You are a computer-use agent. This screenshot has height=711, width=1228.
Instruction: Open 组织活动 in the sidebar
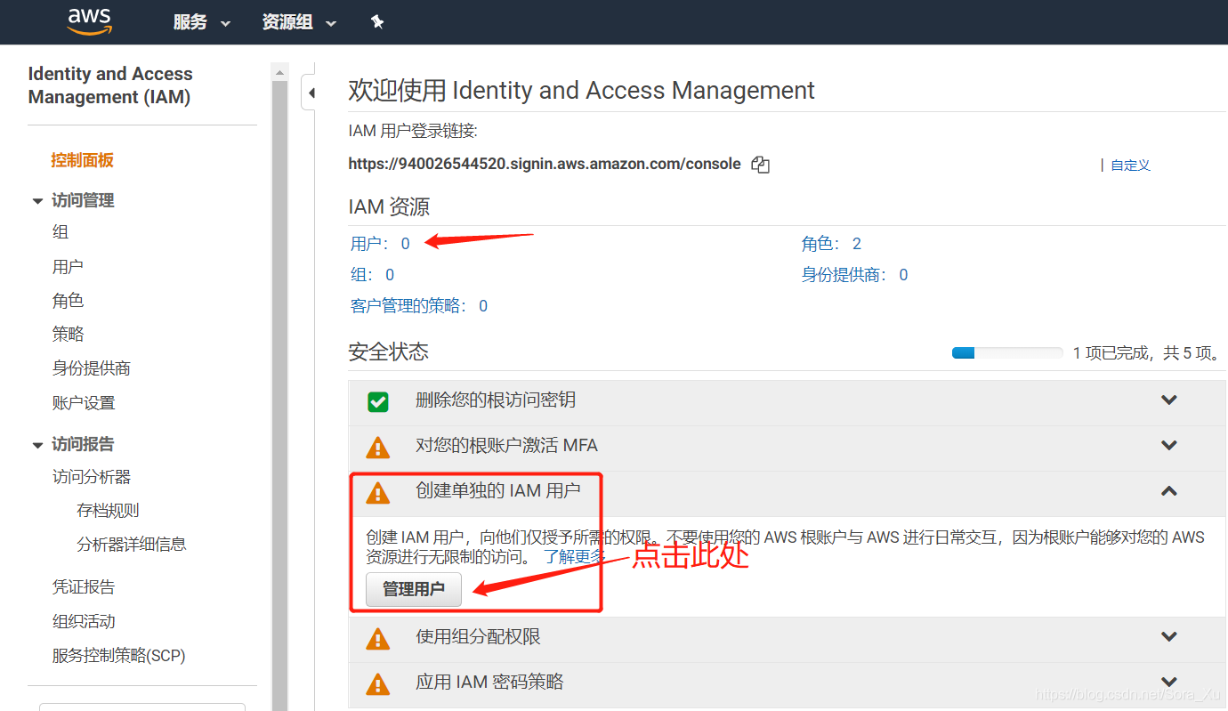(84, 621)
